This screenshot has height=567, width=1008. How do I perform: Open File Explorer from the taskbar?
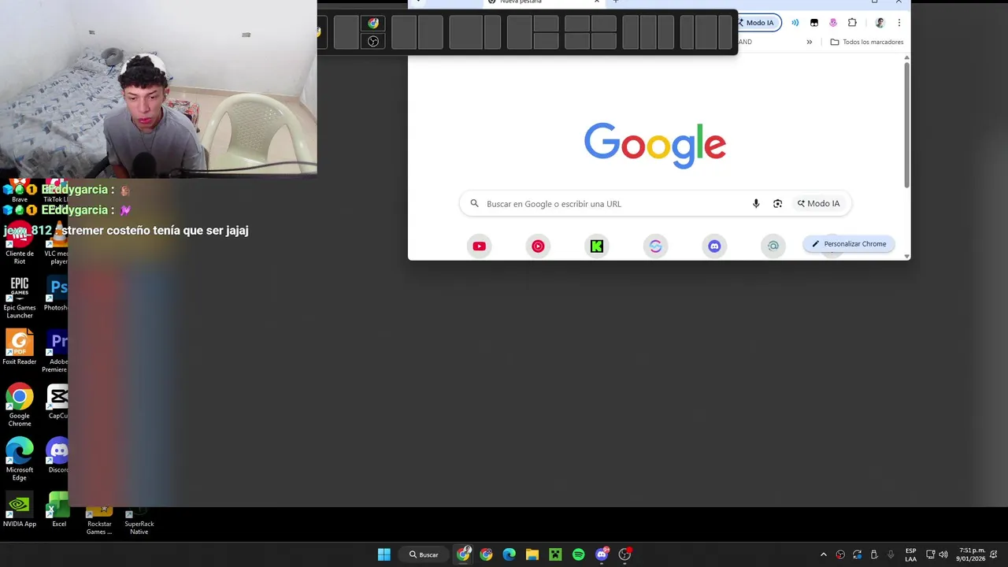(532, 554)
